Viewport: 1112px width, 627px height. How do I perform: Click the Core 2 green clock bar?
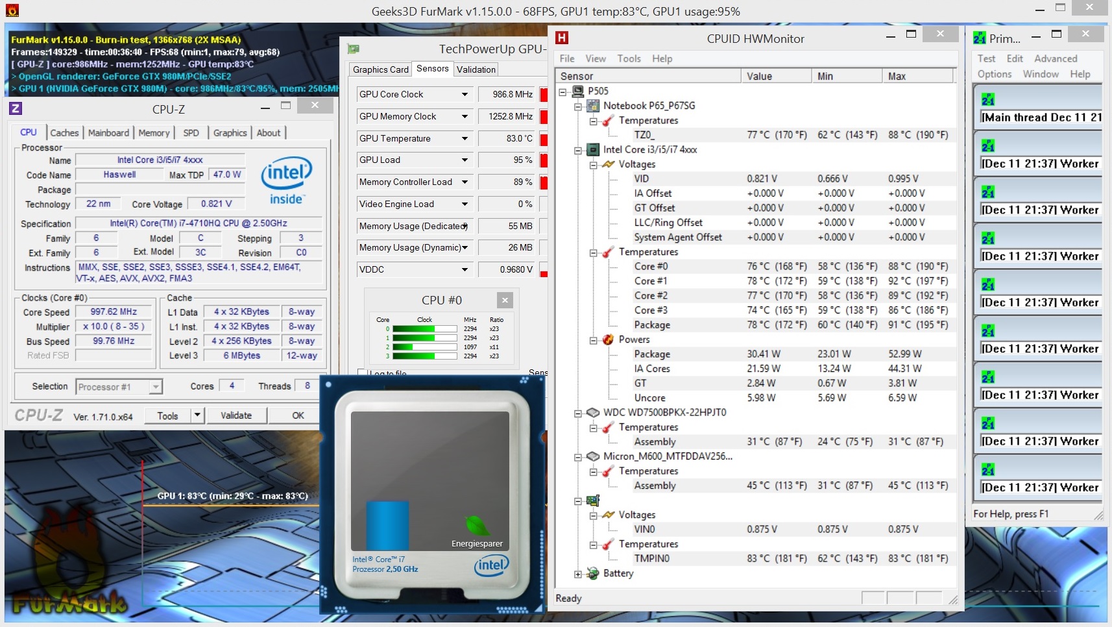(424, 347)
